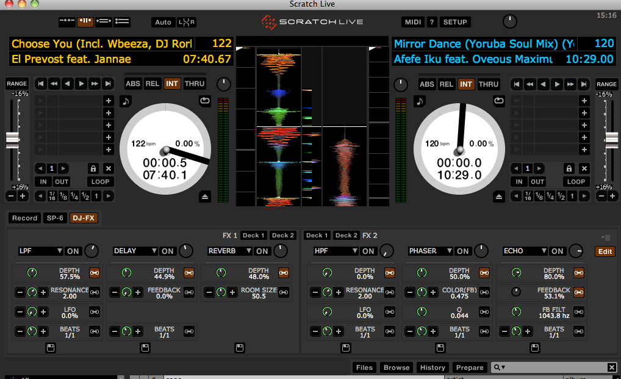This screenshot has width=621, height=379.
Task: Open the PHASER effect type dropdown
Action: 431,251
